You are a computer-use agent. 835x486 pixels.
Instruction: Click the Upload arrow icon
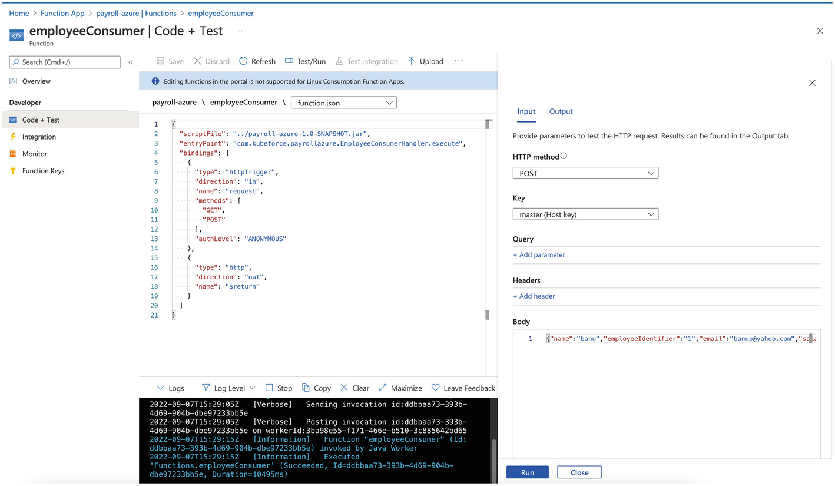pos(412,61)
